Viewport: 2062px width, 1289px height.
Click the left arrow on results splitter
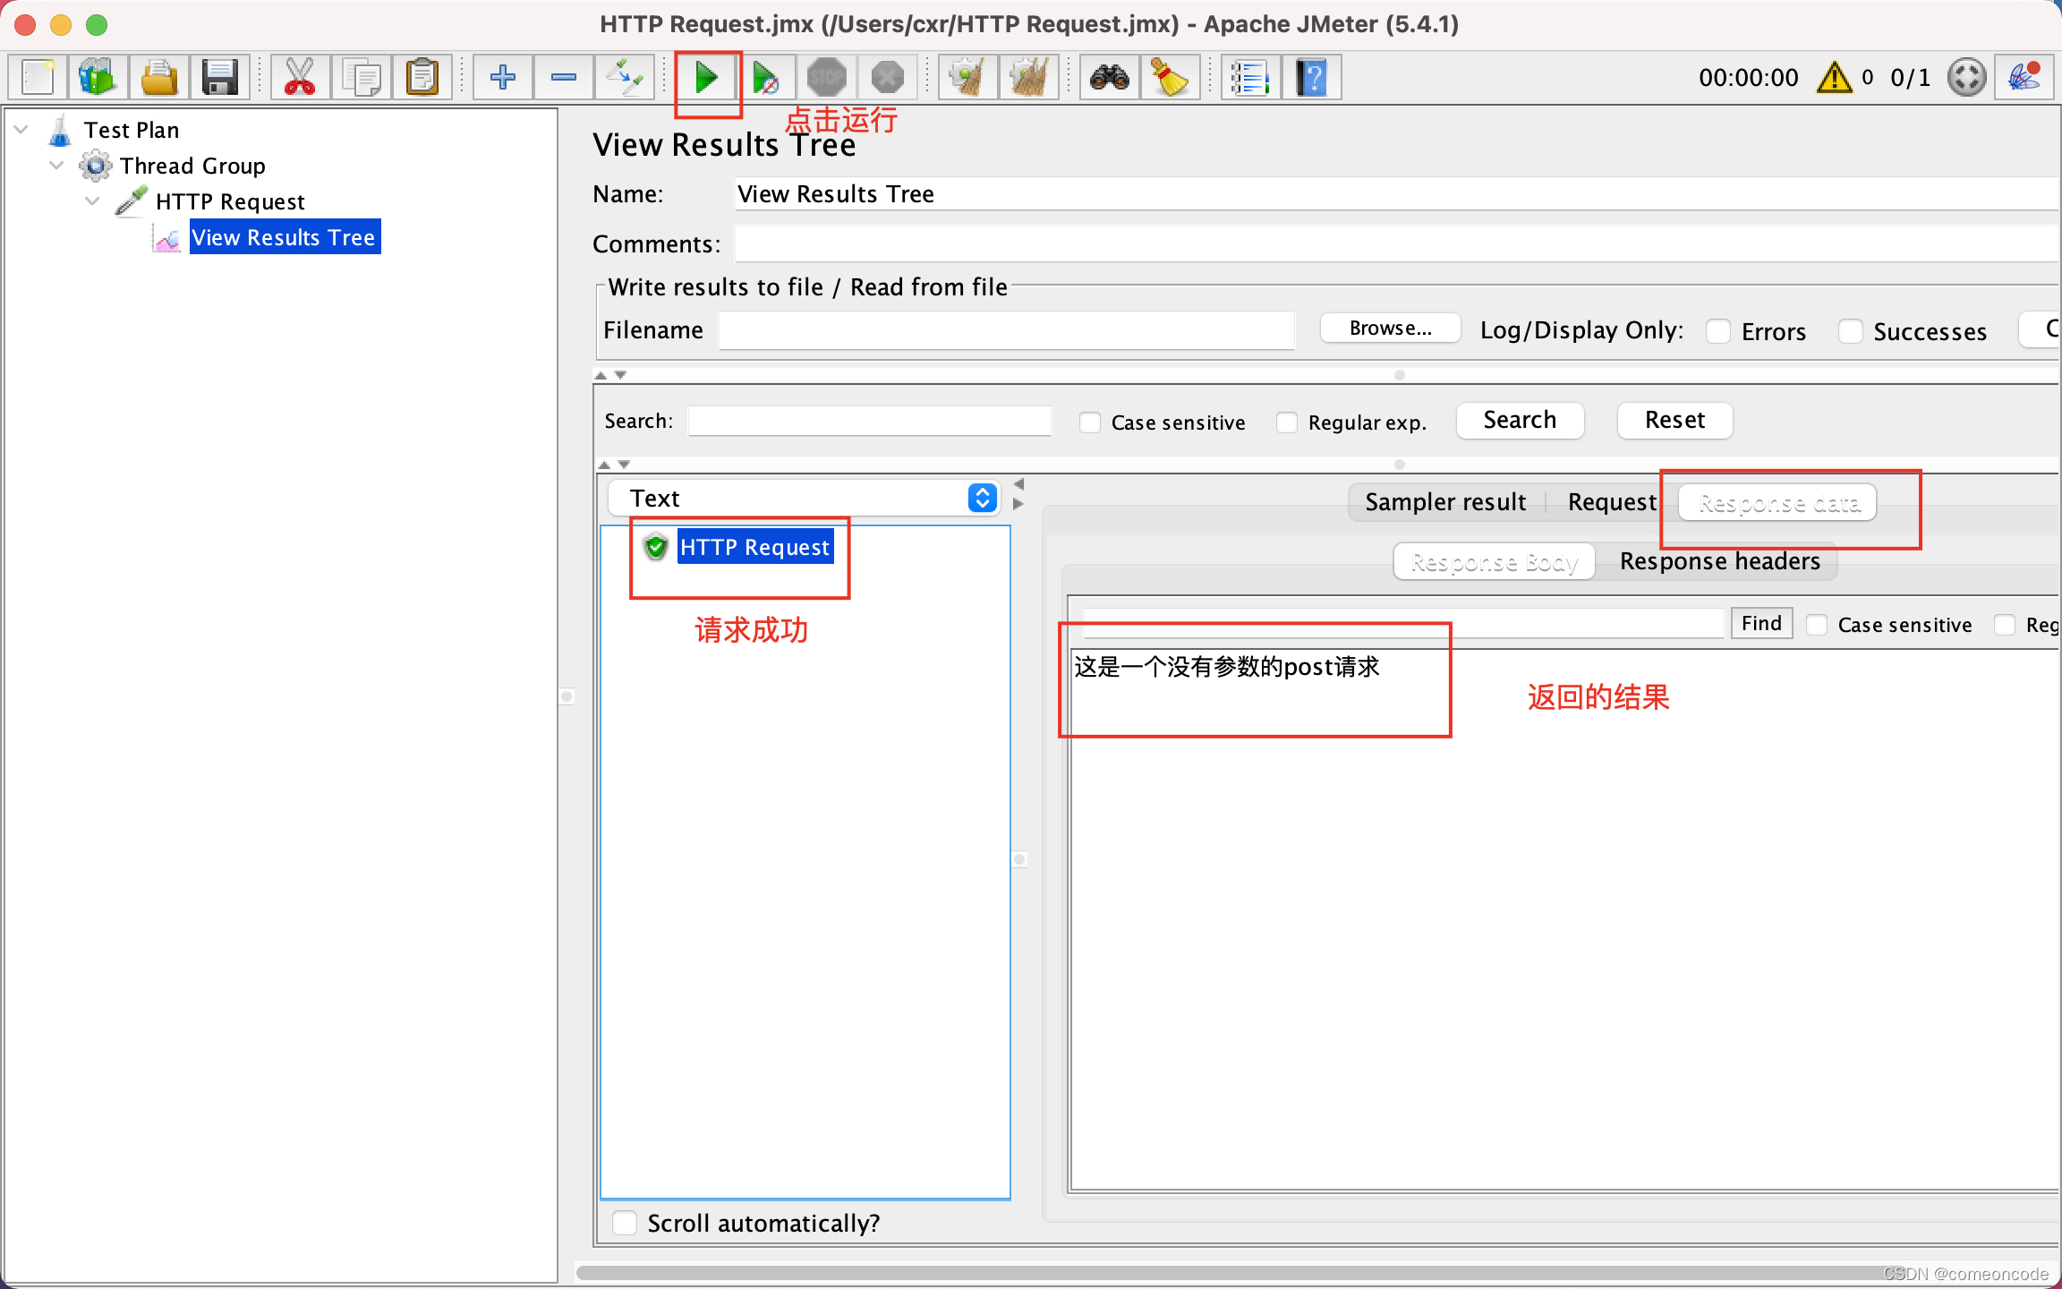click(x=1018, y=484)
